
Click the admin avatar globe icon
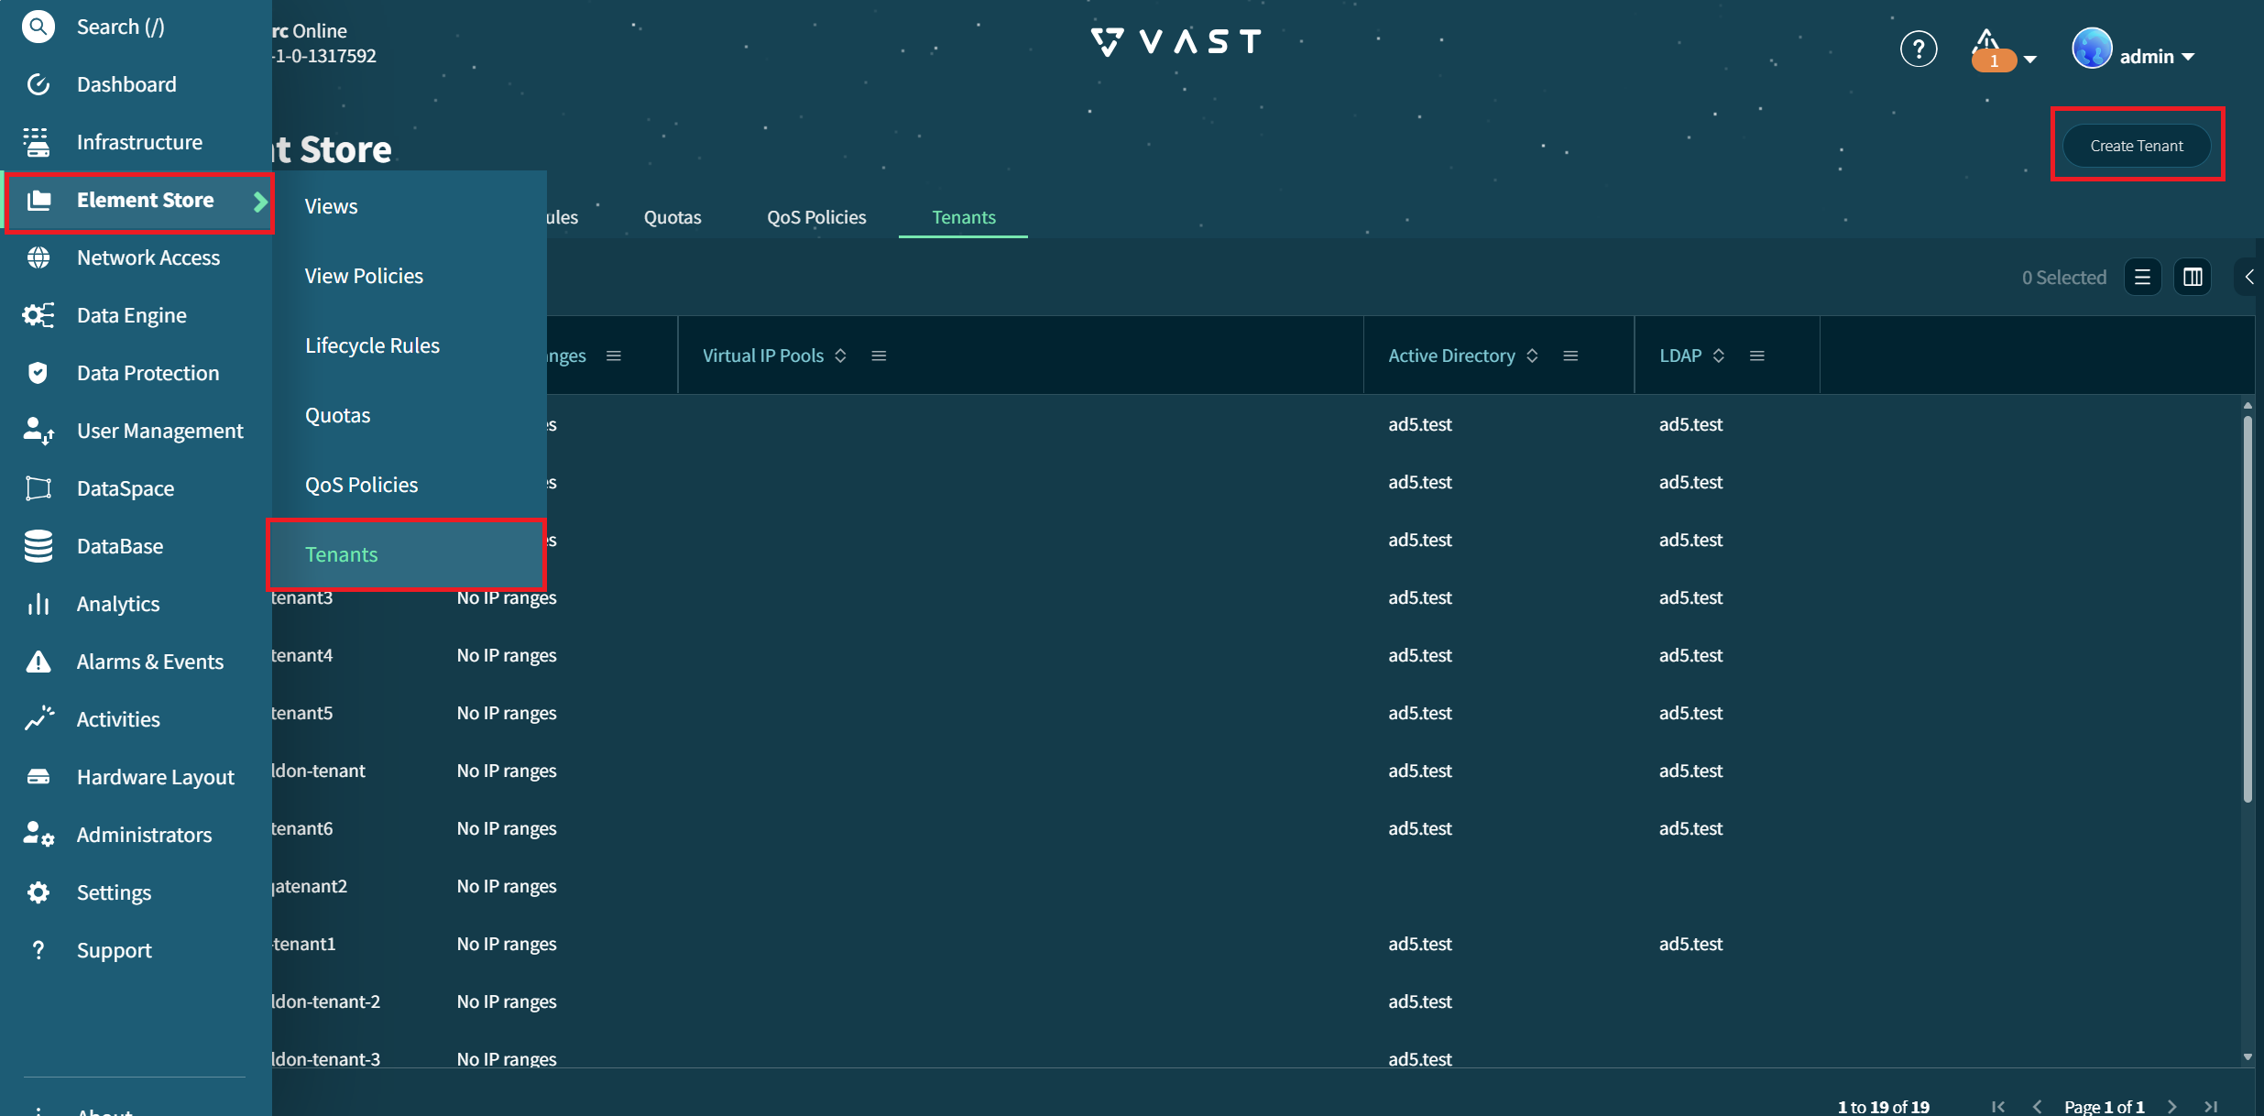point(2092,49)
